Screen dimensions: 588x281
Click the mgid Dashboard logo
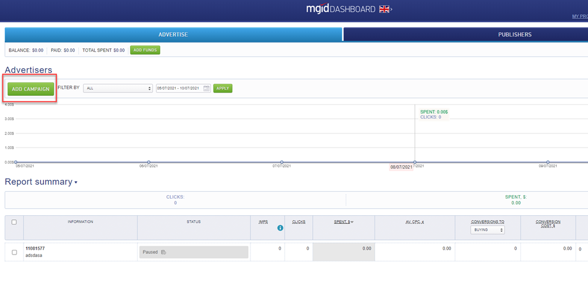tap(340, 9)
